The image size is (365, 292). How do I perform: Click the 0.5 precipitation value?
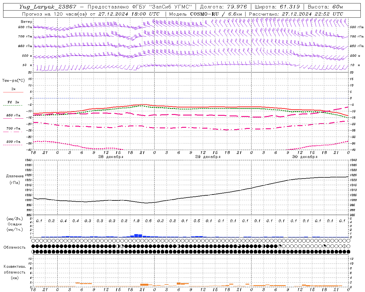click(197, 221)
